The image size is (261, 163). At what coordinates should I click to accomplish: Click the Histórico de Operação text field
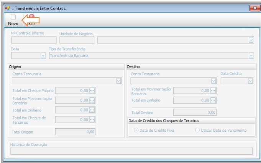tap(131, 151)
